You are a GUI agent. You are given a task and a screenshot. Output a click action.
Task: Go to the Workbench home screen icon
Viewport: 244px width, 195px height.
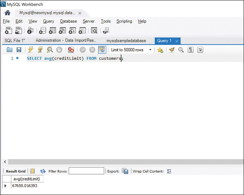click(7, 13)
